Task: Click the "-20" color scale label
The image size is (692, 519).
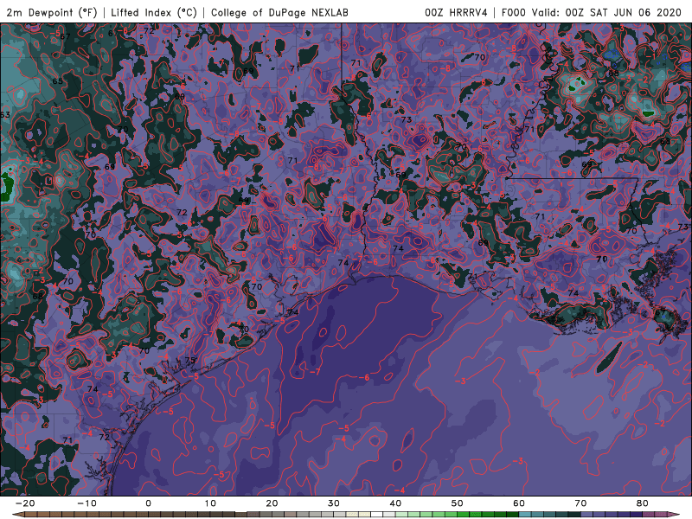Action: coord(25,503)
